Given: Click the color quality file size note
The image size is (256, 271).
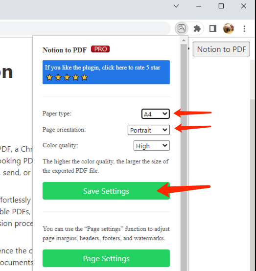Looking at the screenshot, I should (x=106, y=166).
